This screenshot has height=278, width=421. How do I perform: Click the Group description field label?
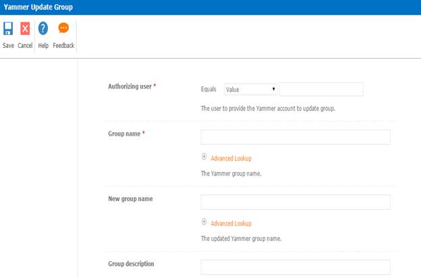click(x=131, y=264)
